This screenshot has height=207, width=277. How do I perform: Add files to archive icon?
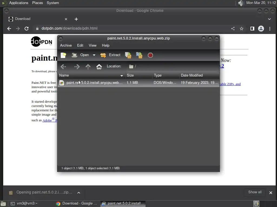(x=128, y=55)
